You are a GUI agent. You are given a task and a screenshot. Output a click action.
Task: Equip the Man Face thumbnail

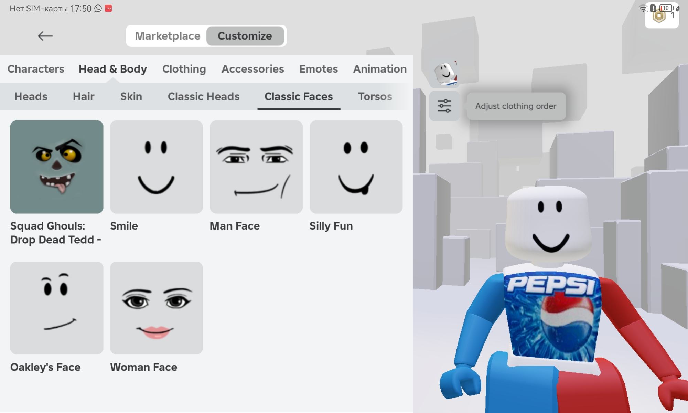pos(256,167)
